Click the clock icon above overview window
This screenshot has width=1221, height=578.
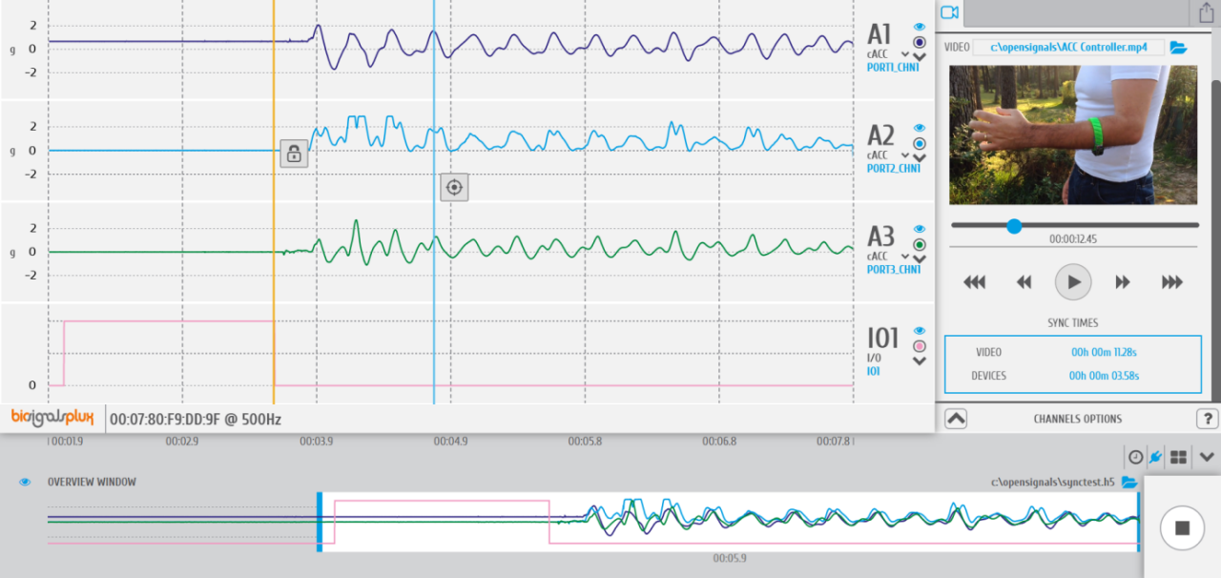[x=1135, y=458]
